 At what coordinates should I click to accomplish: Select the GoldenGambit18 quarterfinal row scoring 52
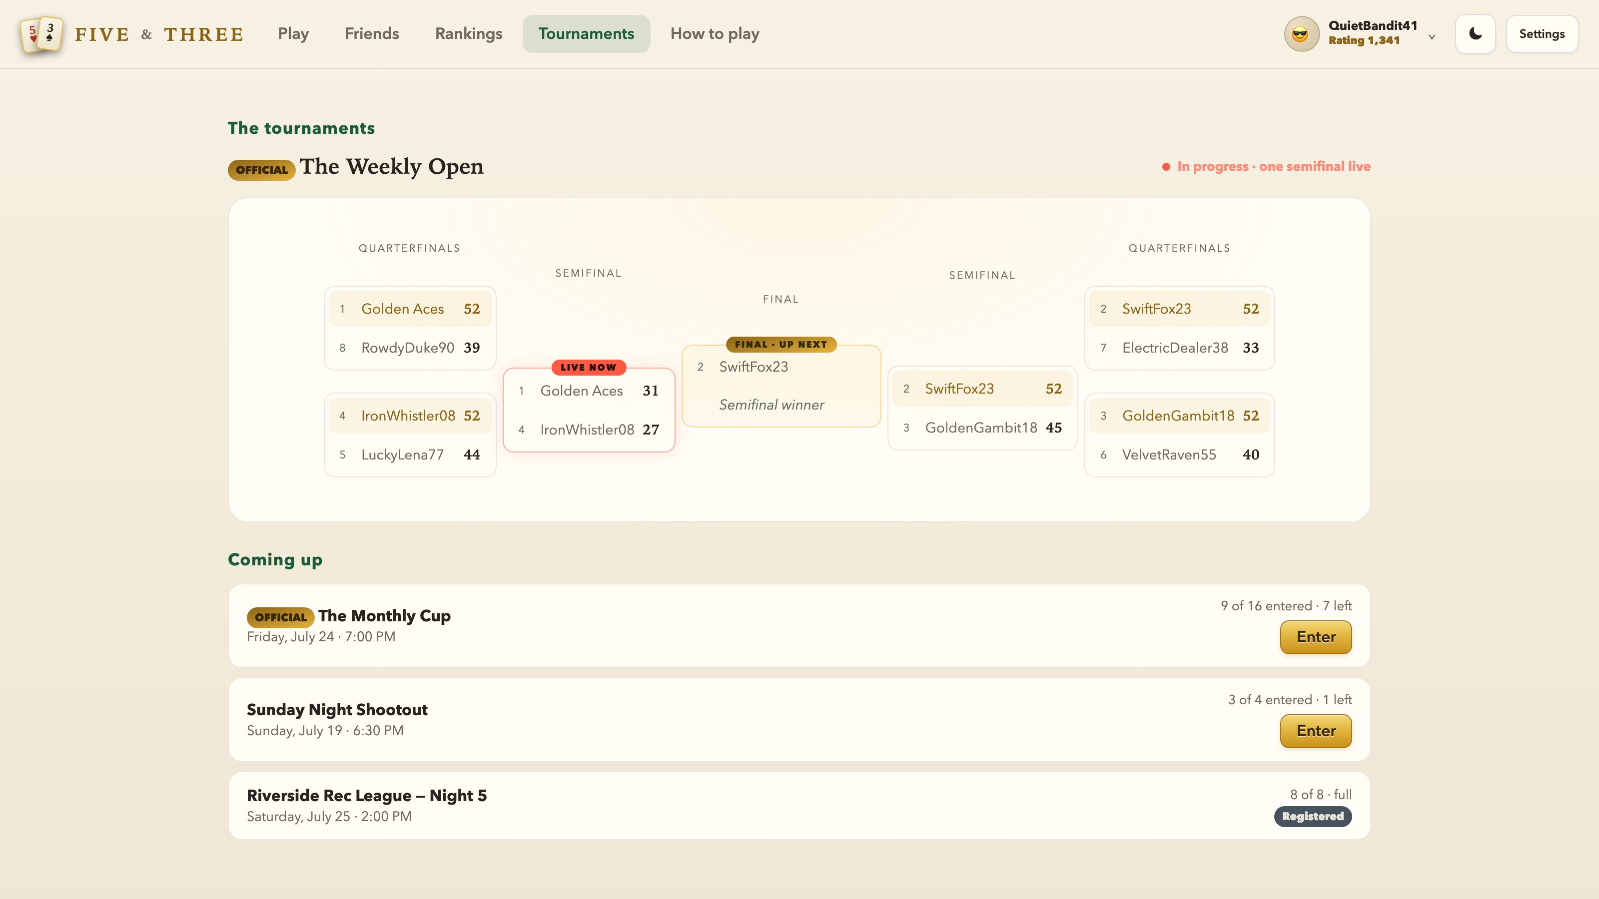point(1179,416)
